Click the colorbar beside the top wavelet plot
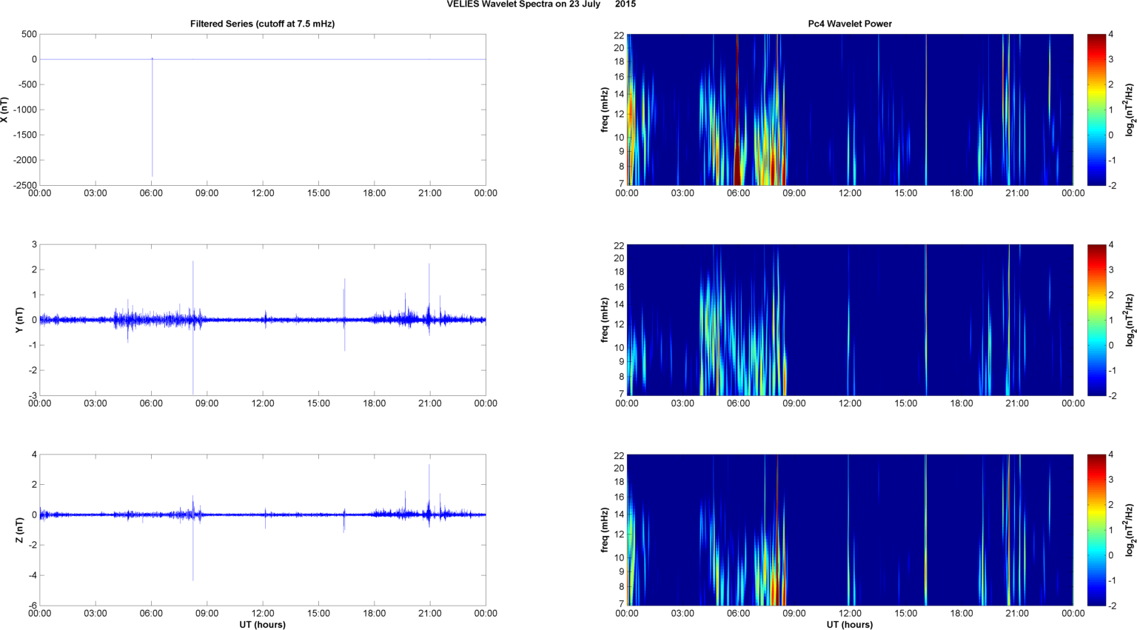The image size is (1137, 630). [1096, 110]
